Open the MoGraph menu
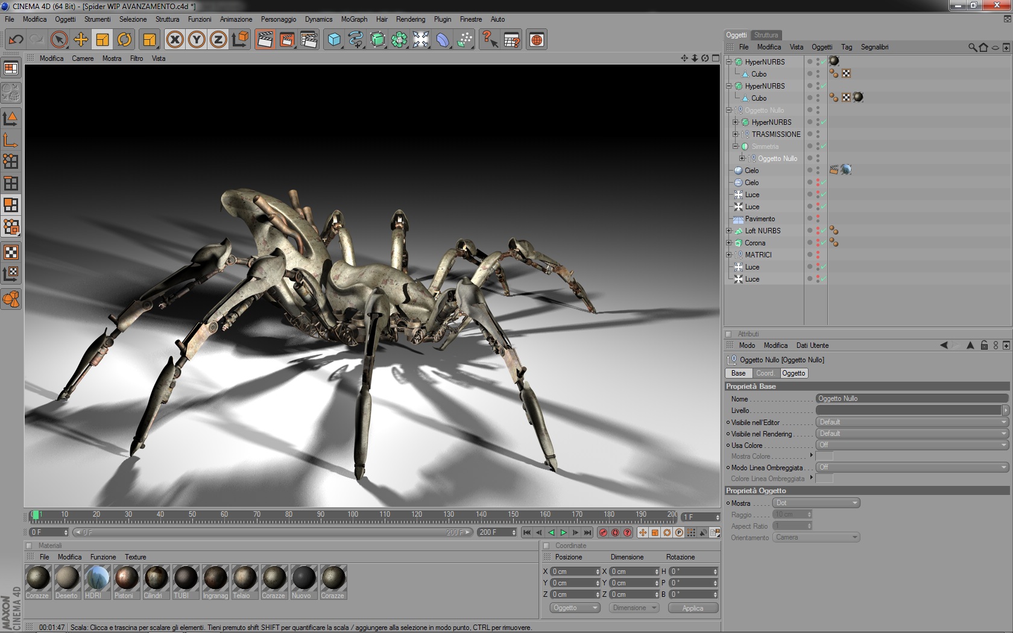Image resolution: width=1013 pixels, height=633 pixels. click(x=354, y=19)
